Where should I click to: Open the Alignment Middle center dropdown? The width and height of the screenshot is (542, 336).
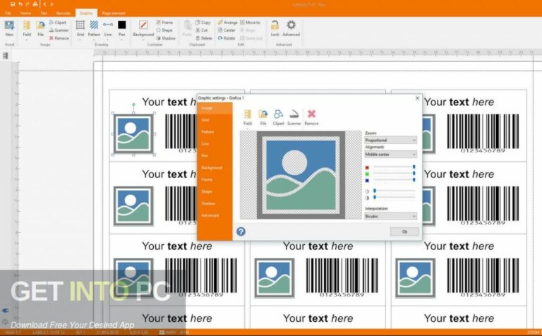coord(390,154)
